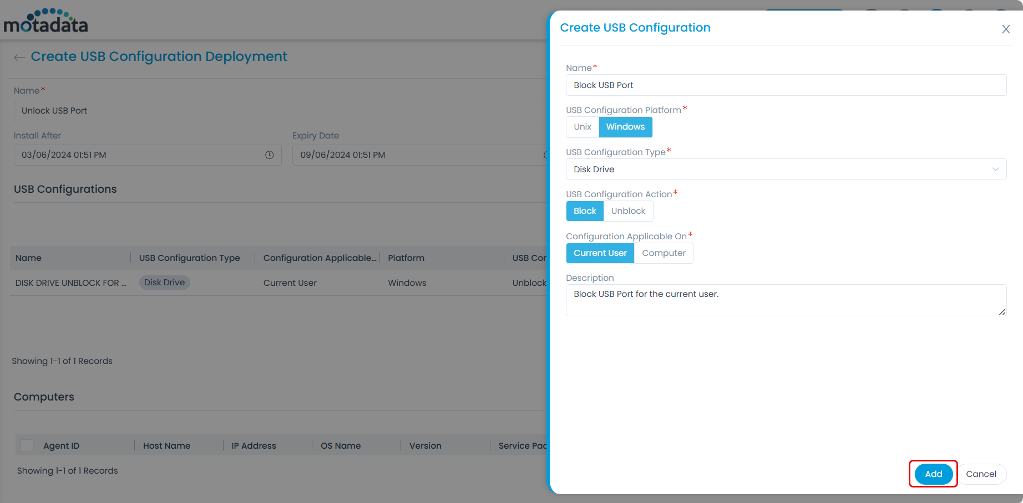Select the Current User toggle

point(600,253)
